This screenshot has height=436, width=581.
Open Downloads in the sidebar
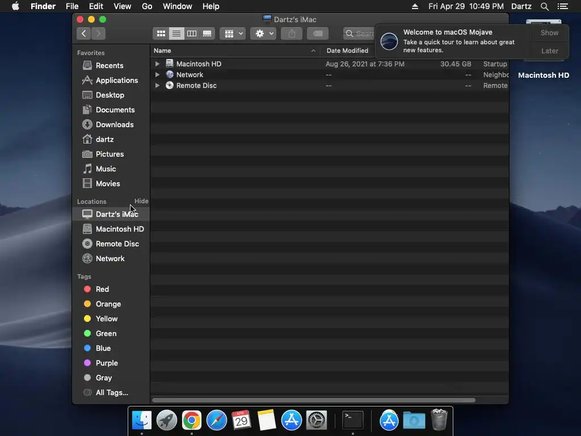click(115, 124)
